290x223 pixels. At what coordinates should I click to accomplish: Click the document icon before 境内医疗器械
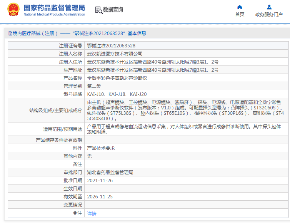pyautogui.click(x=10, y=34)
